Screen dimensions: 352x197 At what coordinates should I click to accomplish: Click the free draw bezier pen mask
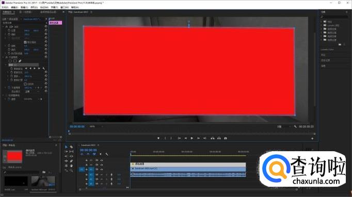pos(20,61)
